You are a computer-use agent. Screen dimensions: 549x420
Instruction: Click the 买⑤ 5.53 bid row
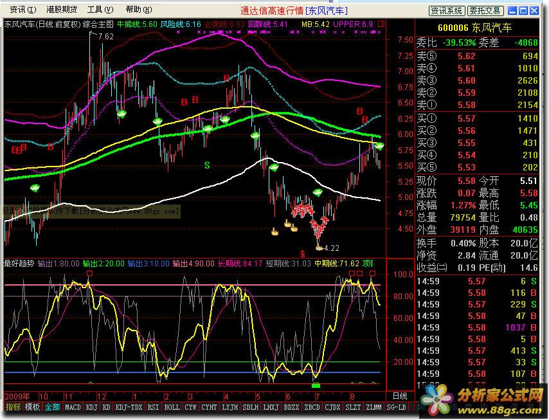pyautogui.click(x=477, y=167)
